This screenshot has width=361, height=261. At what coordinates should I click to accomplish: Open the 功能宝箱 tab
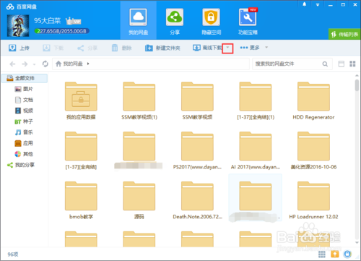click(248, 21)
